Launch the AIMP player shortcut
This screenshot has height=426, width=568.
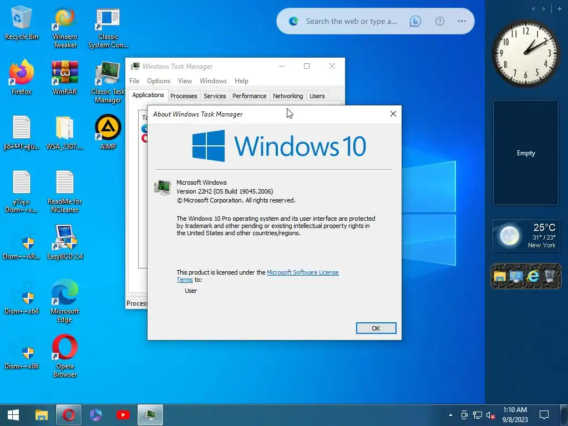pyautogui.click(x=108, y=132)
